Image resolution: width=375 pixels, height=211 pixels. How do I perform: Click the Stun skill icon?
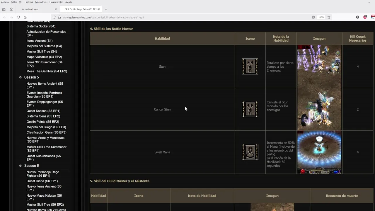[250, 66]
